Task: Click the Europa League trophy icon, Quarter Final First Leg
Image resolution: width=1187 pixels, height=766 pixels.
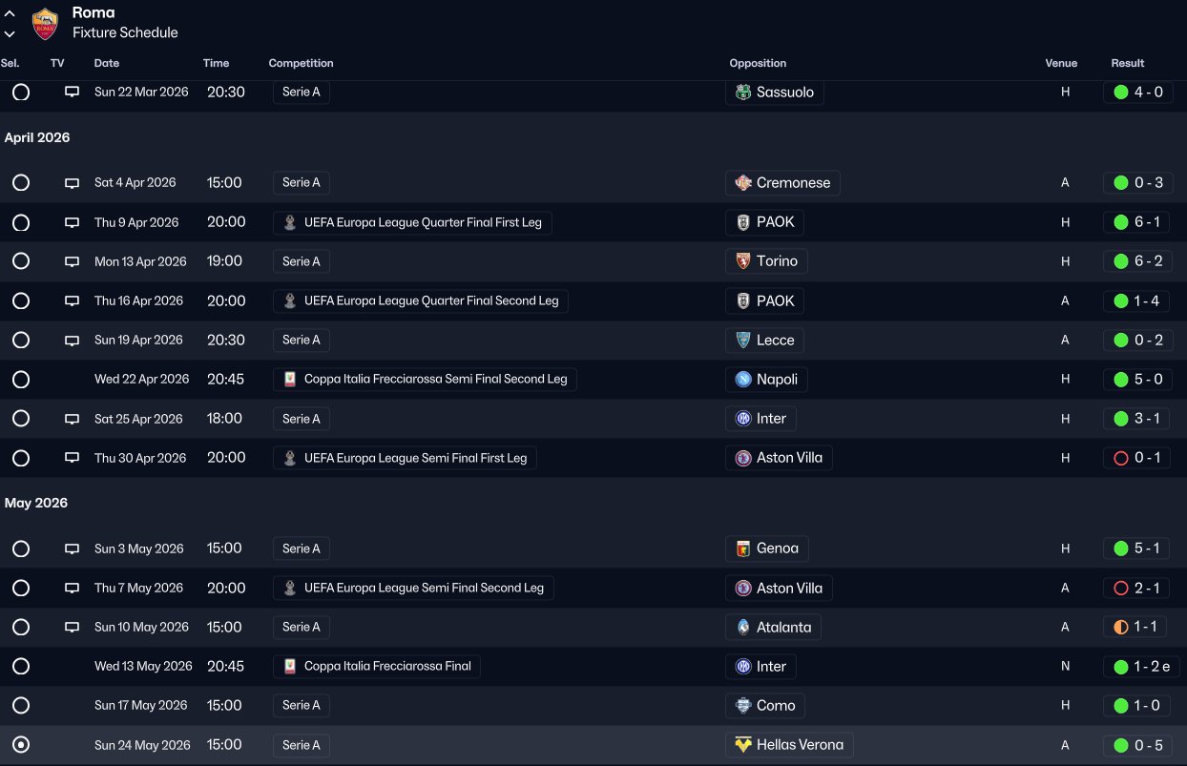Action: click(290, 222)
